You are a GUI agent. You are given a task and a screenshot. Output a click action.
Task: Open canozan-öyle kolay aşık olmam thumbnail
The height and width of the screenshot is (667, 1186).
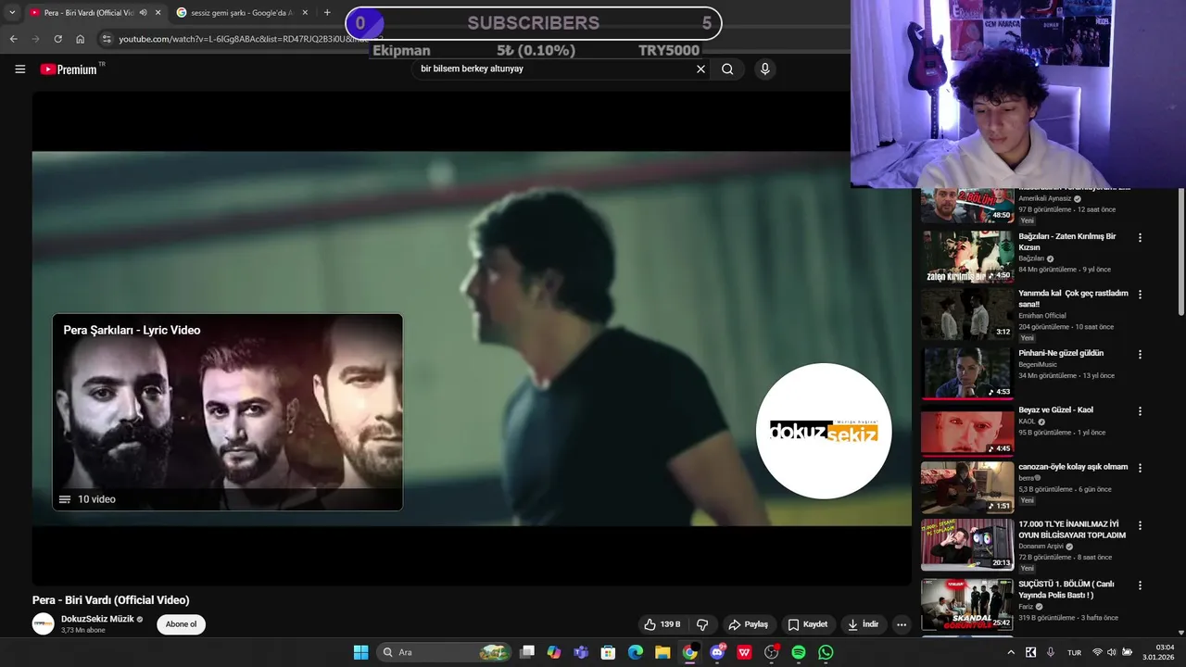tap(967, 487)
